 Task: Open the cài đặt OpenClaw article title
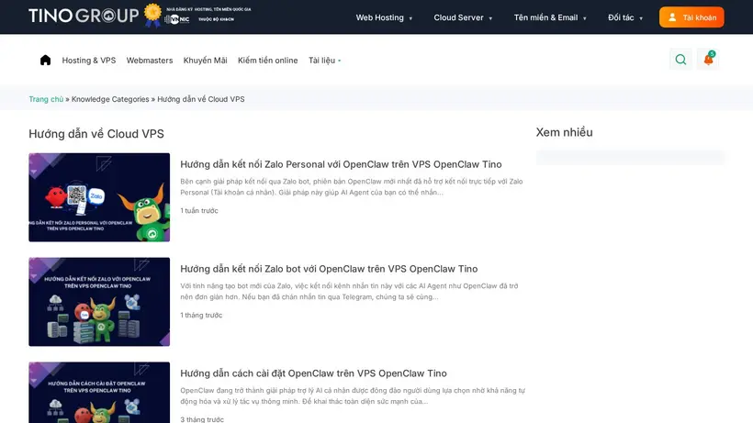[313, 373]
